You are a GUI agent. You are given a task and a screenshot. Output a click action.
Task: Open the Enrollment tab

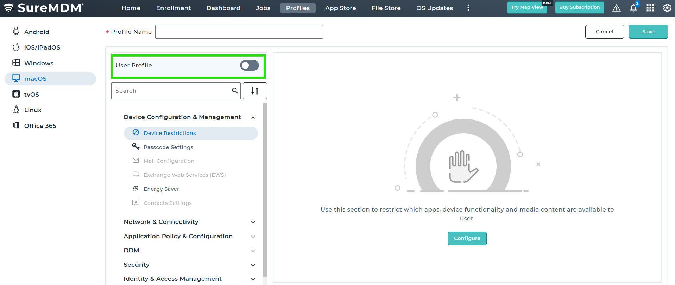click(173, 8)
